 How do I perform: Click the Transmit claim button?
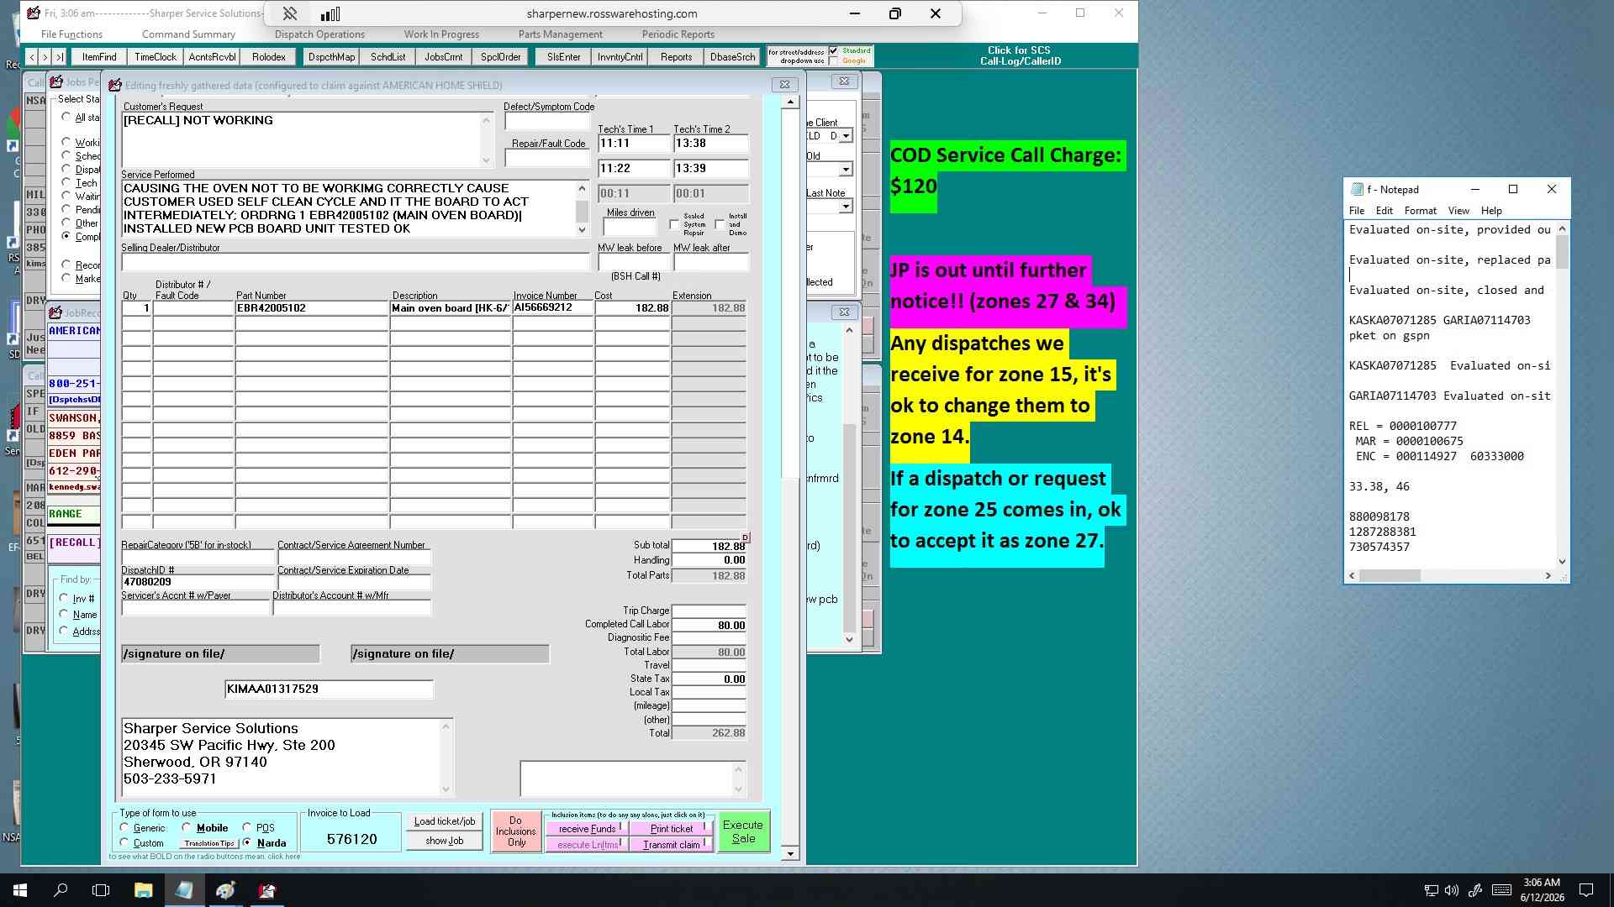pyautogui.click(x=672, y=845)
